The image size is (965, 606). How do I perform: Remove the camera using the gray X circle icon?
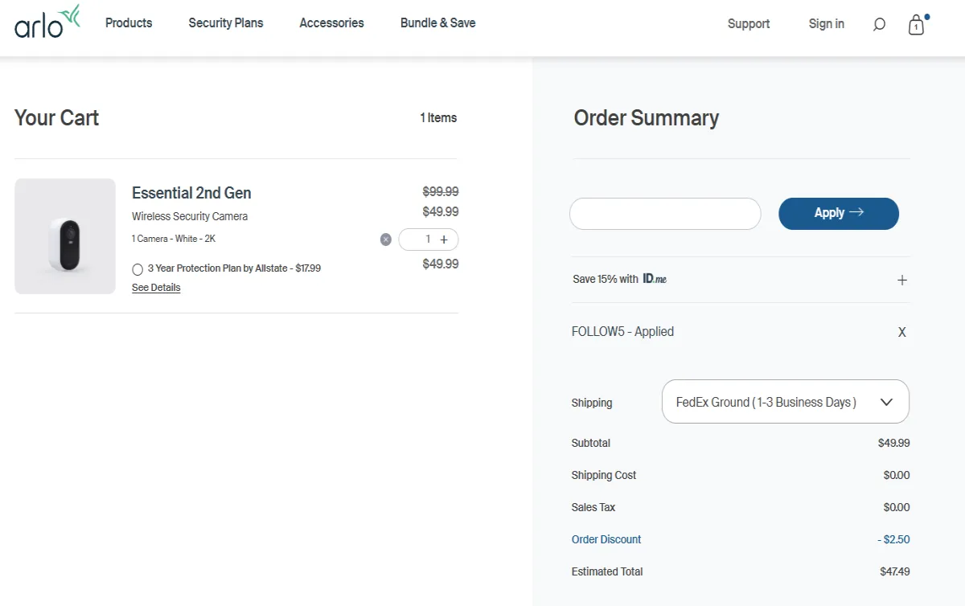click(385, 239)
